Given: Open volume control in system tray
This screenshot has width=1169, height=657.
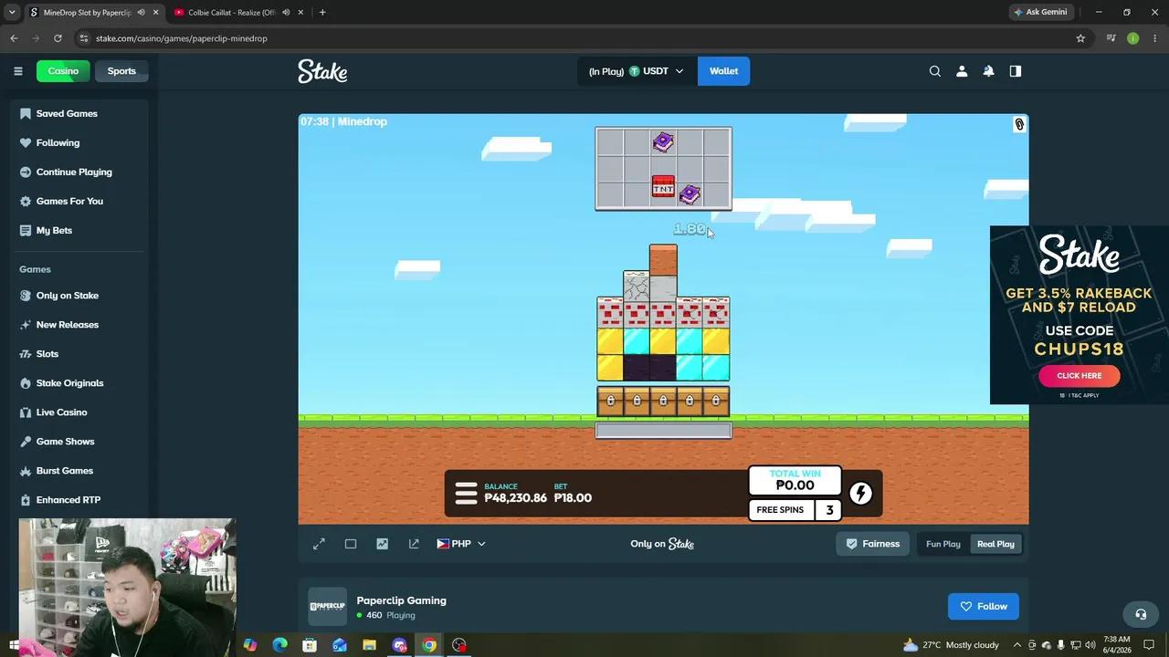Looking at the screenshot, I should (1090, 645).
